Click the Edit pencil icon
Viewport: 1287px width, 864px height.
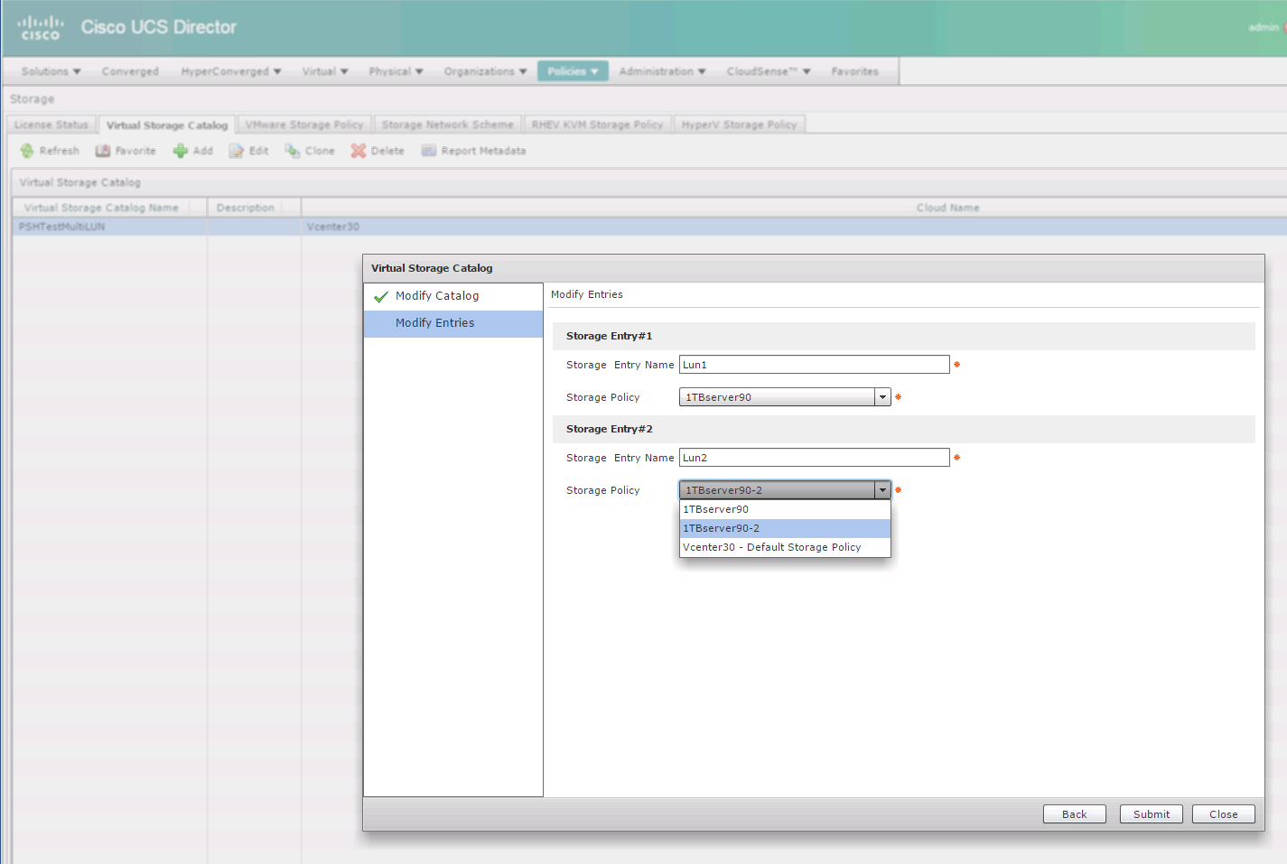(237, 151)
